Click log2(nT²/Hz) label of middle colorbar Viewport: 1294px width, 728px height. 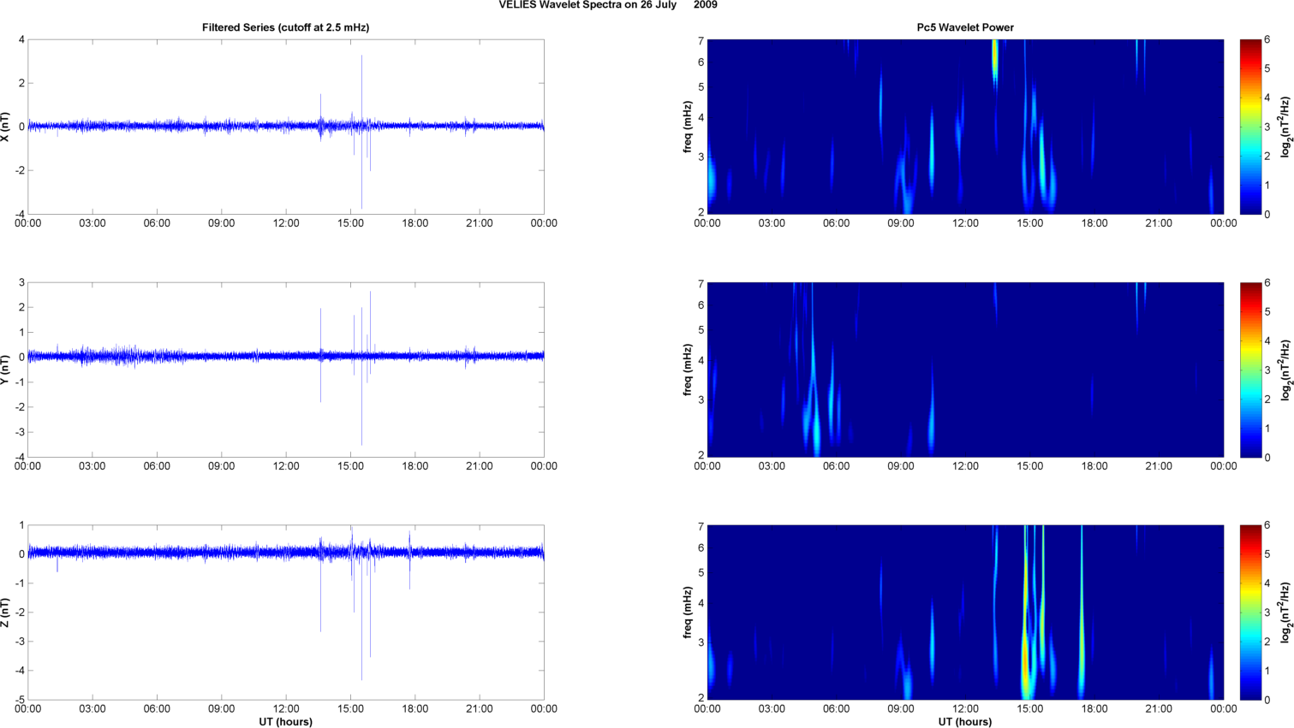[x=1285, y=370]
